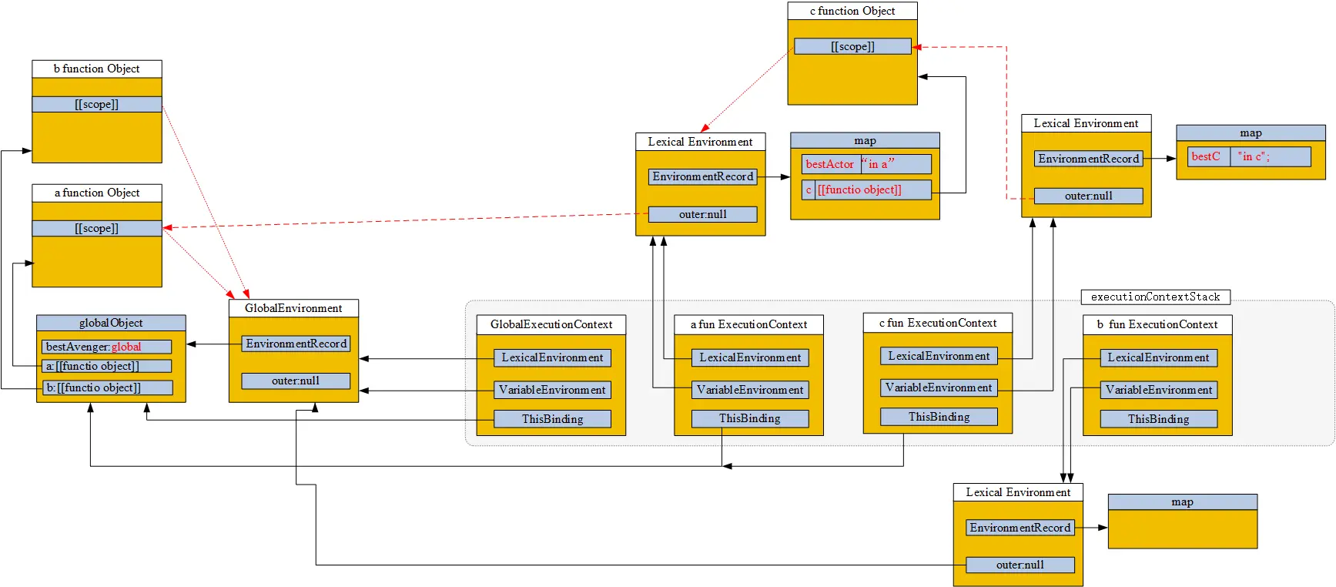Click the map header above bestActor
1336x587 pixels.
click(865, 141)
